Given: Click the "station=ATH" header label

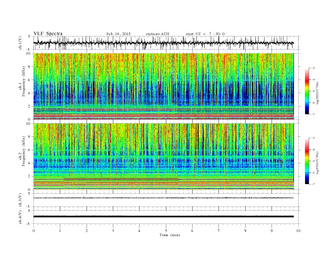Looking at the screenshot, I should (x=157, y=34).
